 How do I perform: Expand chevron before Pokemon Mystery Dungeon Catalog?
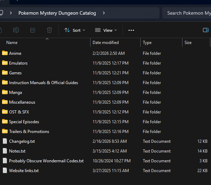(x=11, y=13)
